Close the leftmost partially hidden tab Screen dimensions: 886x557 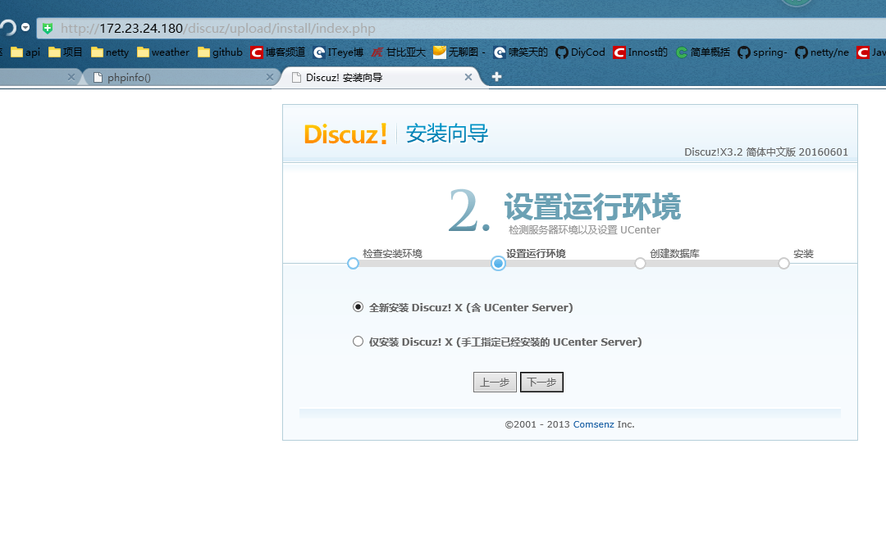click(x=71, y=77)
